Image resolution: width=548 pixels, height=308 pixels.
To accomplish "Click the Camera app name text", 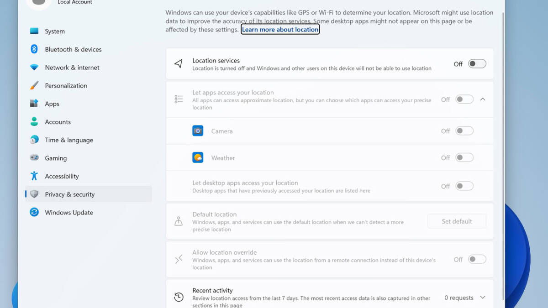I will pyautogui.click(x=222, y=131).
